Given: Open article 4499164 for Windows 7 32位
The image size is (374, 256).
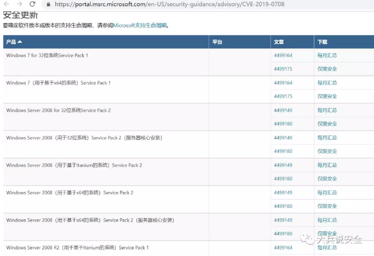Looking at the screenshot, I should click(283, 55).
